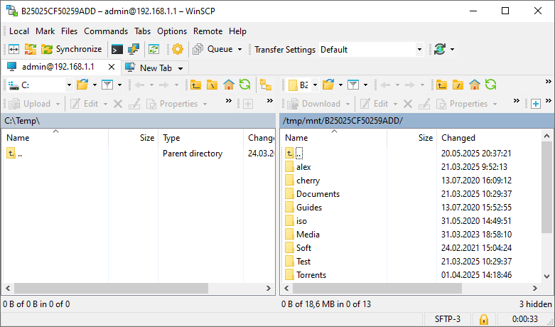
Task: Select the Documents folder in remote panel
Action: click(x=318, y=194)
